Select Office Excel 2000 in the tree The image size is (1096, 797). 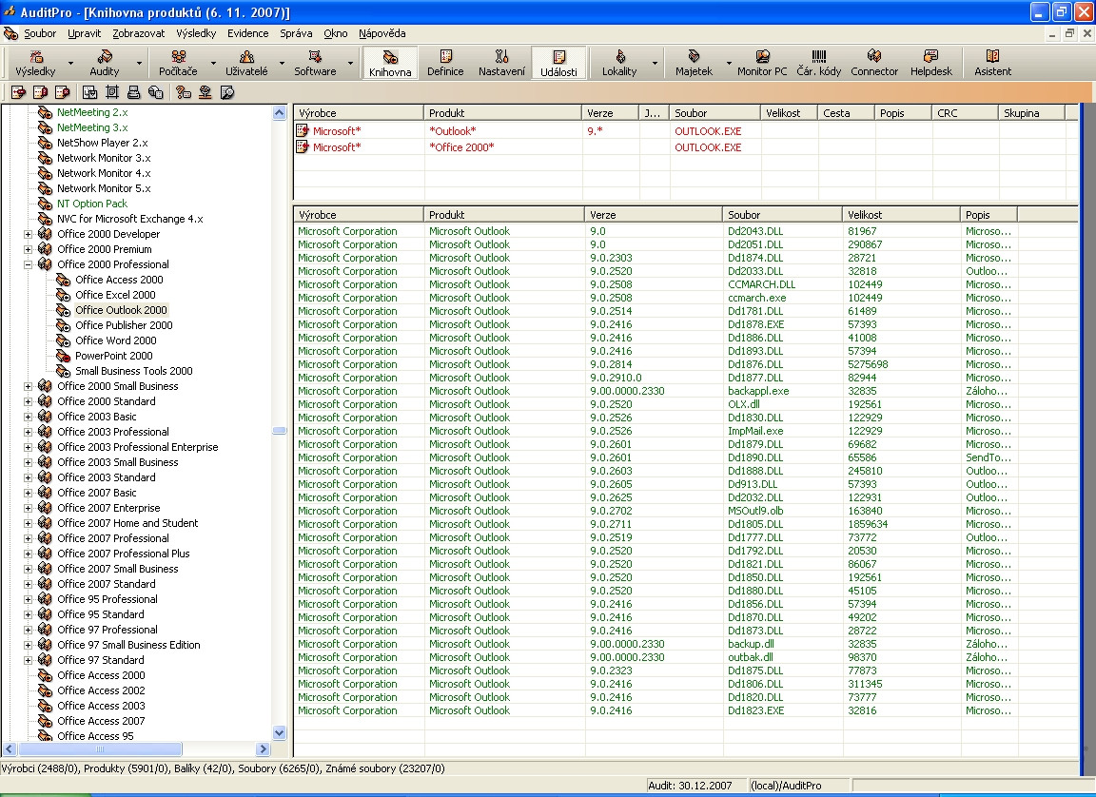point(115,295)
